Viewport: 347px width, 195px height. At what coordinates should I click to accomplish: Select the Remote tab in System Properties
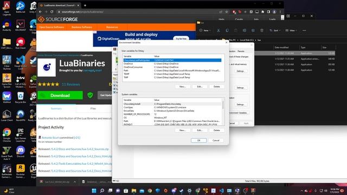(241, 51)
